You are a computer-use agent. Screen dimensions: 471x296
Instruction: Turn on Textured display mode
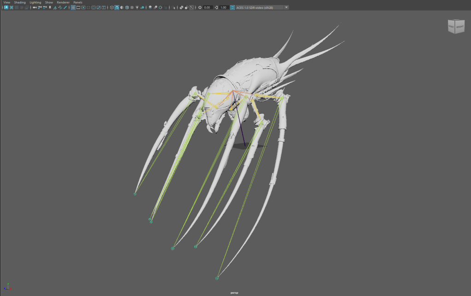[132, 8]
